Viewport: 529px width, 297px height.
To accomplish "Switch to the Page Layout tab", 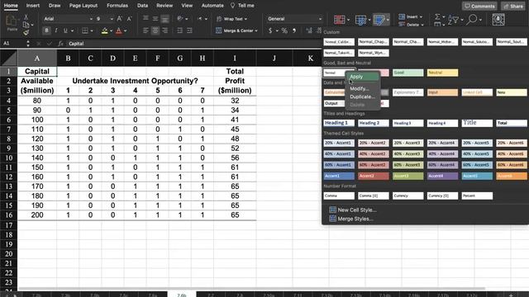I will pos(83,6).
